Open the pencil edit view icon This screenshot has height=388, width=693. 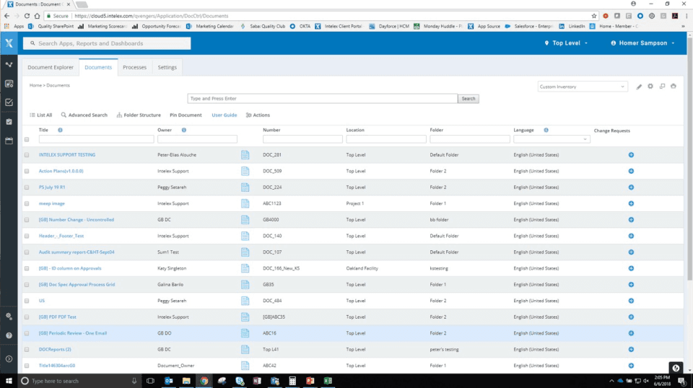639,87
